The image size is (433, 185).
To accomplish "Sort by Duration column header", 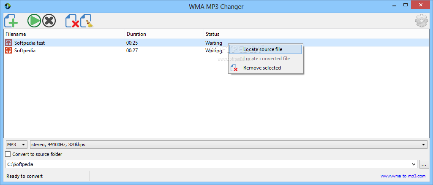I will (164, 34).
